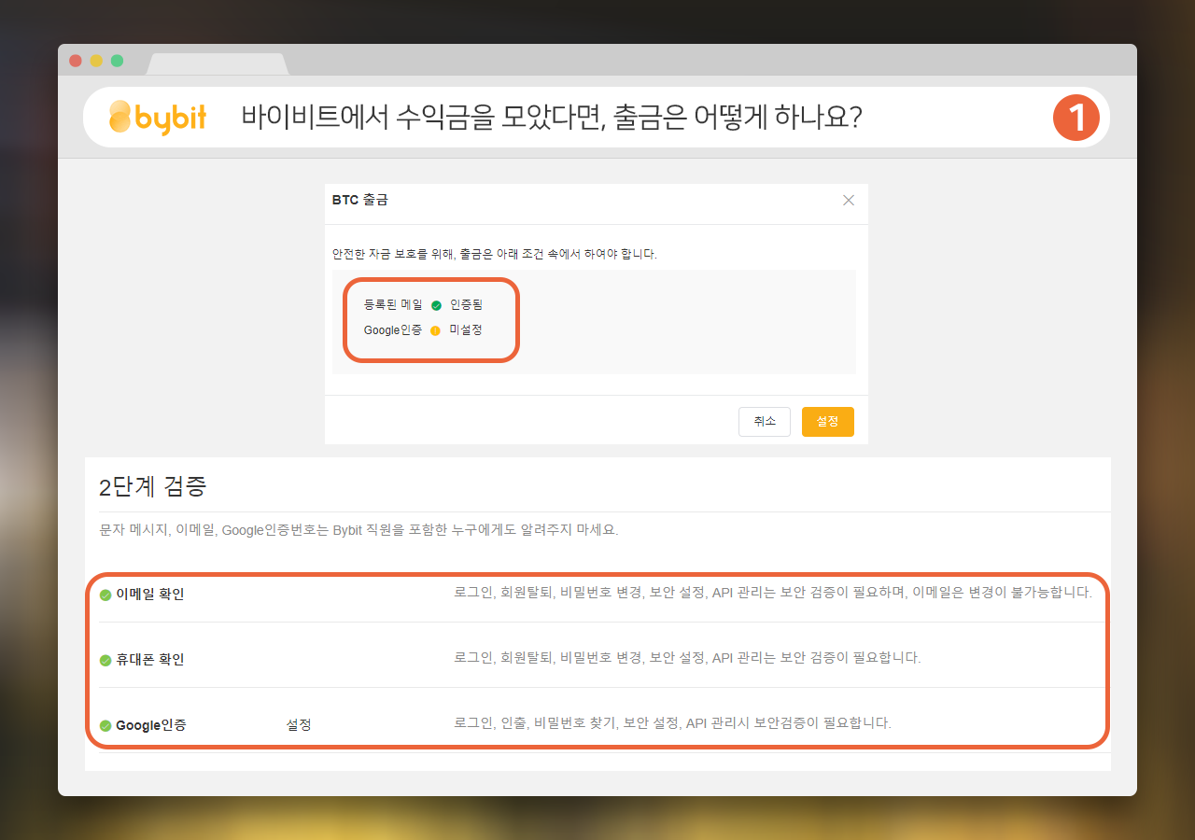Click the headline 바이비트에서 수익금을 모았다면
This screenshot has height=840, width=1195.
coord(551,118)
